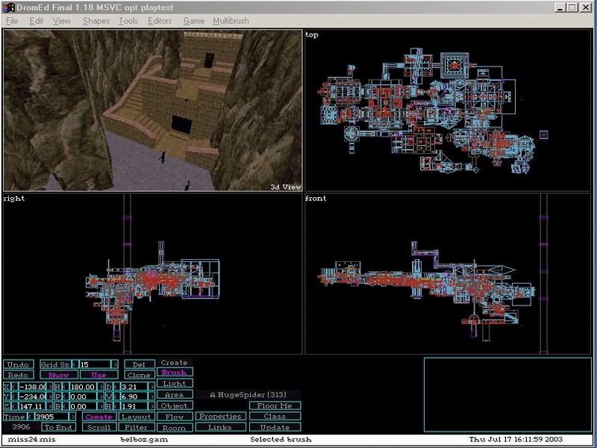Click the X field showing -138.00

click(x=32, y=387)
